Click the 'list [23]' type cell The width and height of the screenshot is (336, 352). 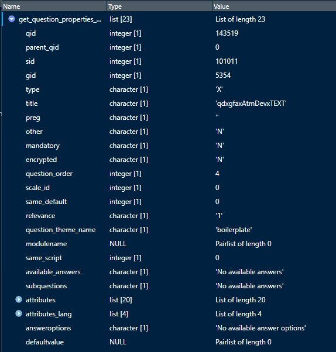click(x=121, y=19)
